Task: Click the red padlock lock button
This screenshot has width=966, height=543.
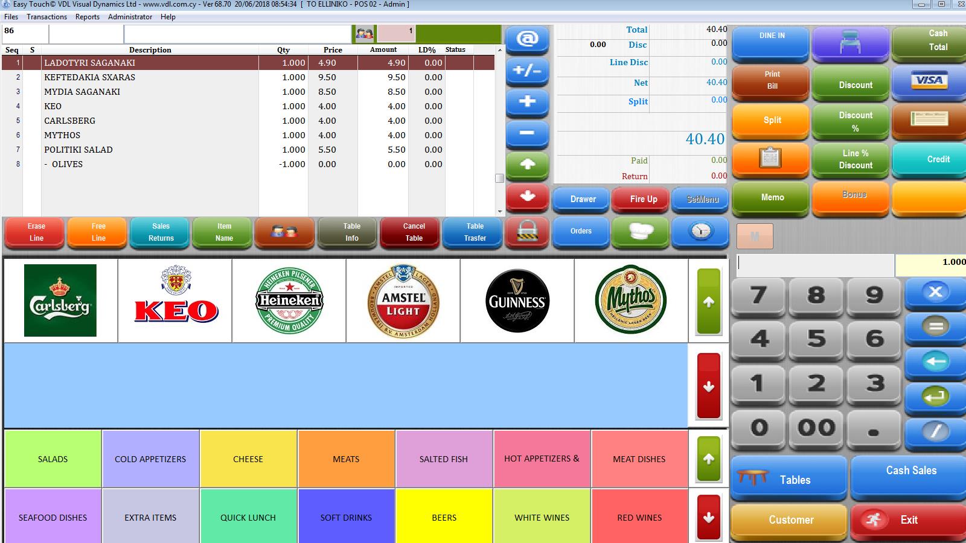Action: pos(526,232)
